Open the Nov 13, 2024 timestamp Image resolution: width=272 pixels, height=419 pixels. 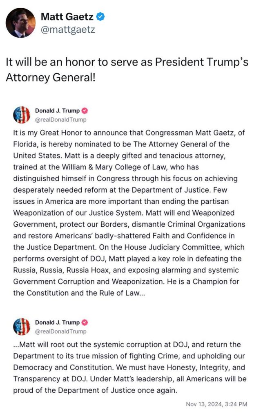[216, 404]
